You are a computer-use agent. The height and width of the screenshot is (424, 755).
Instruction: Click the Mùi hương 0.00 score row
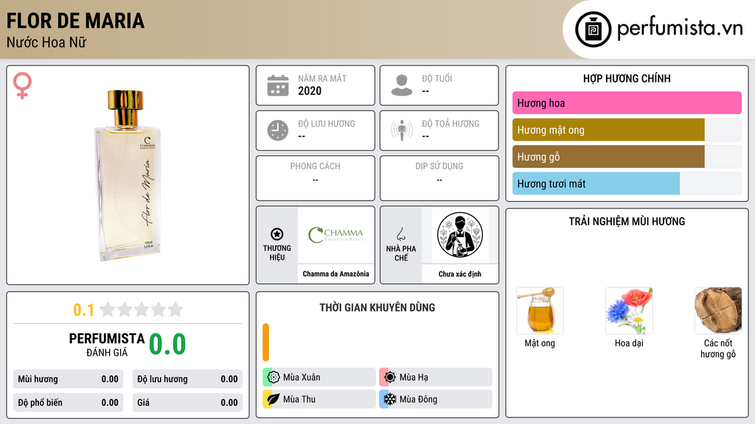pyautogui.click(x=69, y=379)
